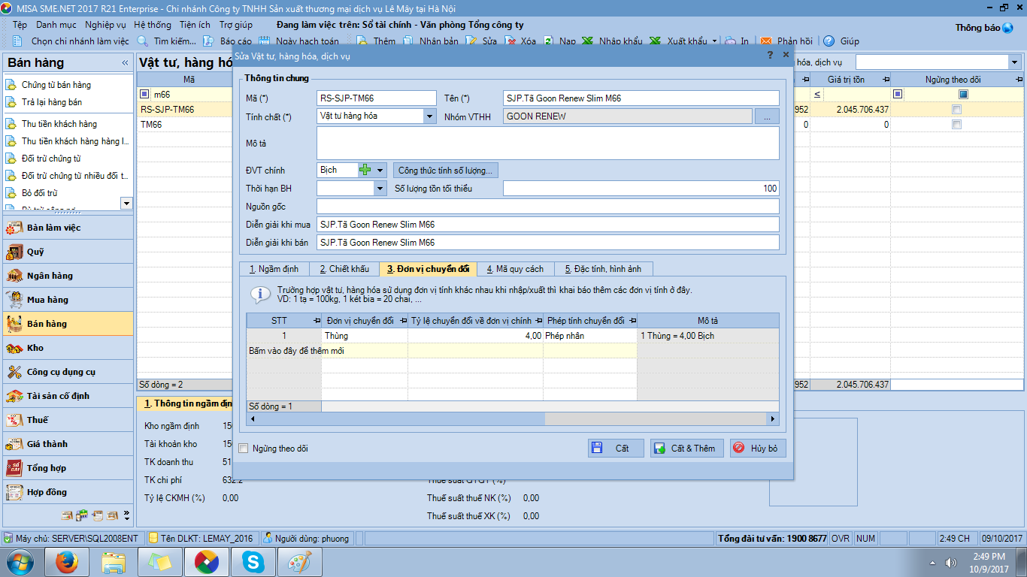
Task: Click the Báo cáo toolbar icon
Action: point(209,41)
